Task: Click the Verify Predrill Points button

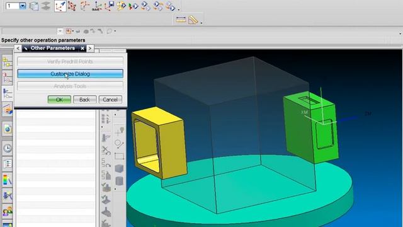Action: [x=70, y=62]
